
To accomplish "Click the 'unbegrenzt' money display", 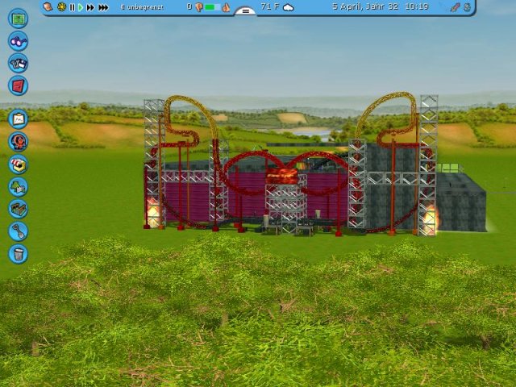I will [x=142, y=7].
